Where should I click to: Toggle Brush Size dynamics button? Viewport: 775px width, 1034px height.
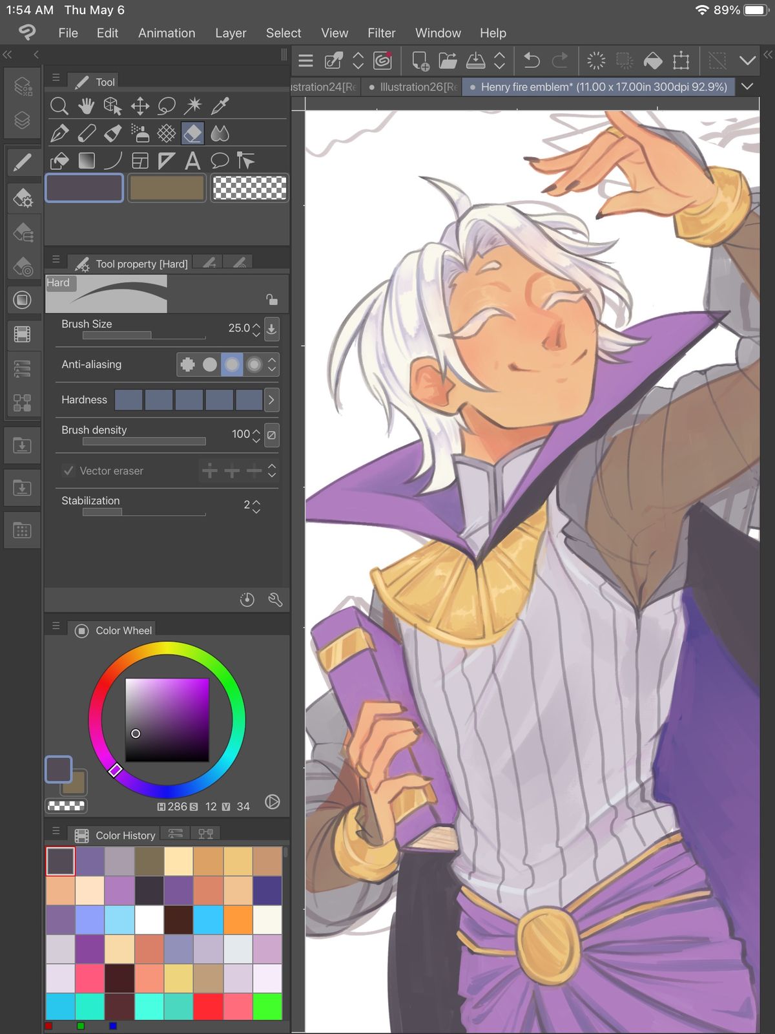272,329
